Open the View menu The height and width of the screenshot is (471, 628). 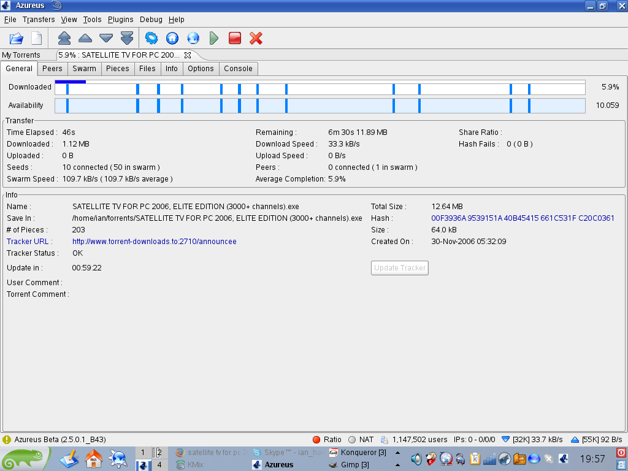[x=69, y=20]
